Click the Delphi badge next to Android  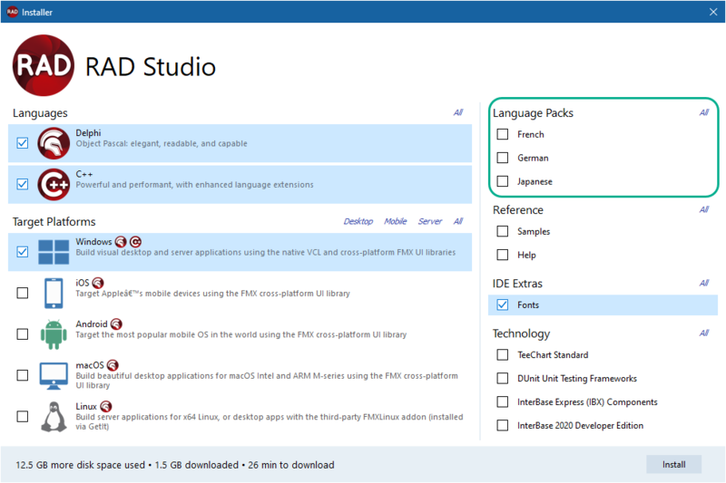coord(116,324)
